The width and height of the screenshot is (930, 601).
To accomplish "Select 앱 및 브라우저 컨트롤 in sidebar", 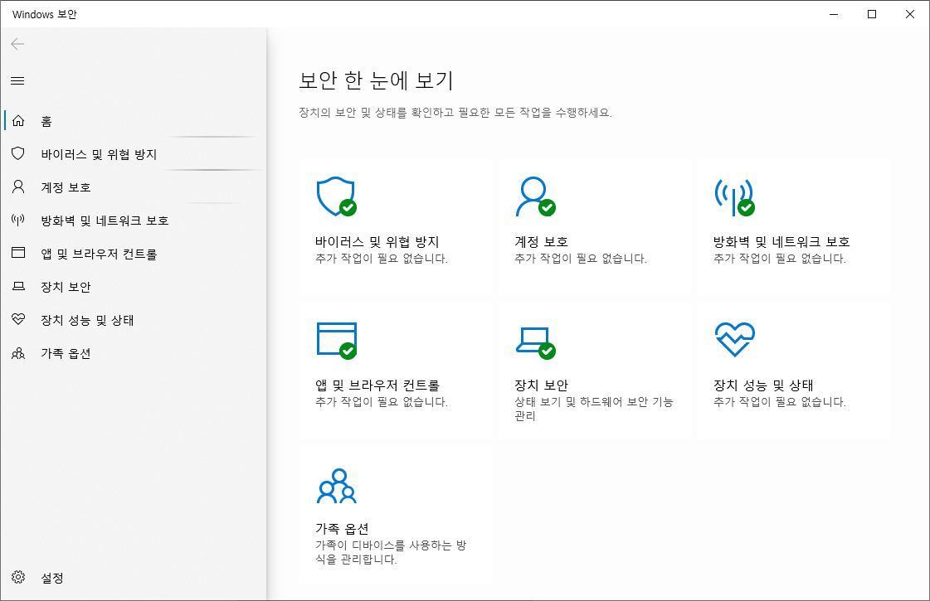I will (99, 254).
